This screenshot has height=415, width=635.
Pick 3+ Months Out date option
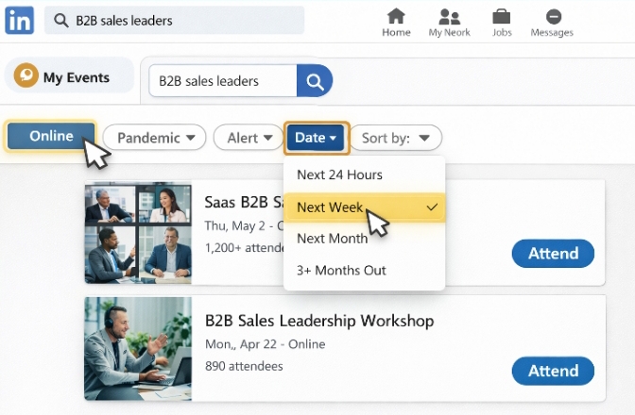[x=341, y=271]
